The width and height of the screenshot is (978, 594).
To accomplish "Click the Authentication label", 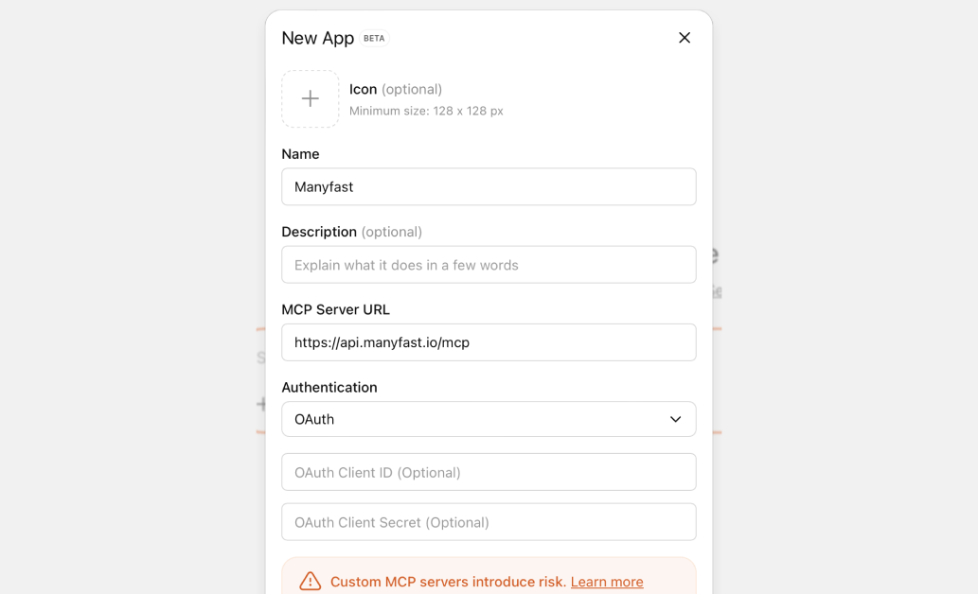I will pos(329,387).
